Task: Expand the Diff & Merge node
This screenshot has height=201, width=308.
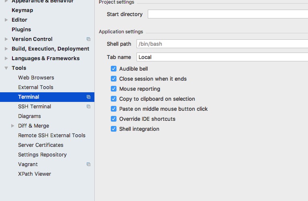Action: click(x=13, y=126)
